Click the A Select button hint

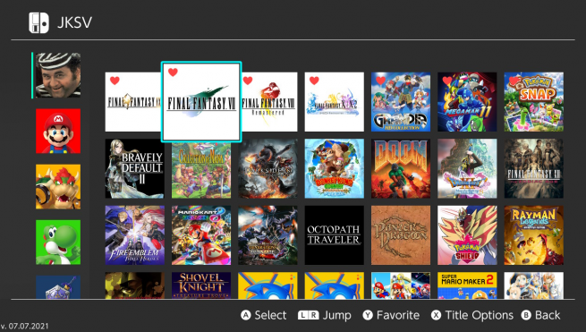(x=264, y=315)
